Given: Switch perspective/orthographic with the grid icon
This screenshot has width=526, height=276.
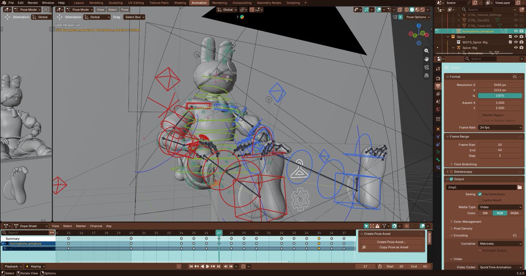Looking at the screenshot, I should 426,76.
